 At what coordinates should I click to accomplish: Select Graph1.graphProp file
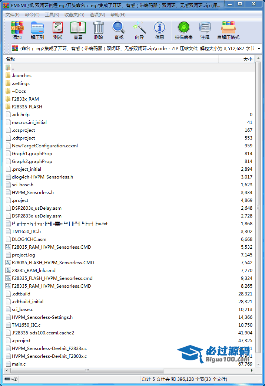(32, 154)
